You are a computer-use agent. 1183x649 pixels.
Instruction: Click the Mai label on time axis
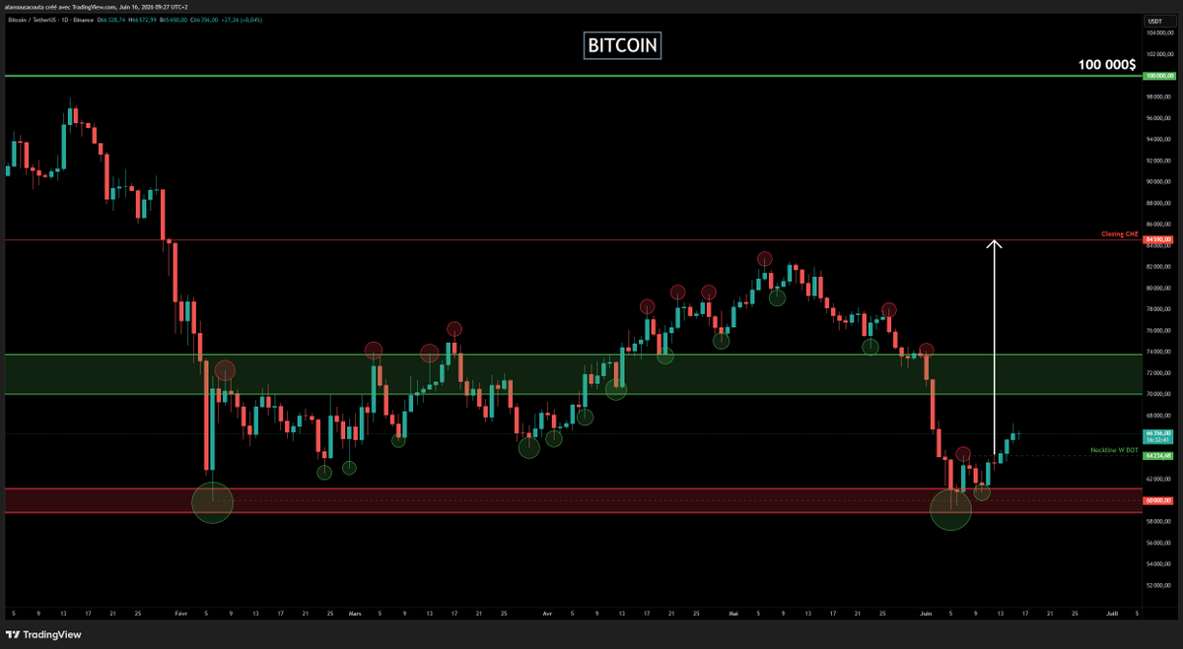733,612
